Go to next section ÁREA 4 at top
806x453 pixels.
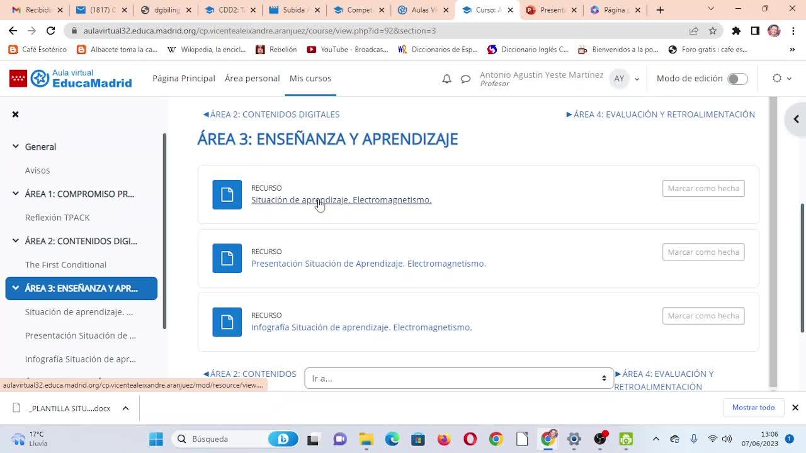click(x=661, y=115)
